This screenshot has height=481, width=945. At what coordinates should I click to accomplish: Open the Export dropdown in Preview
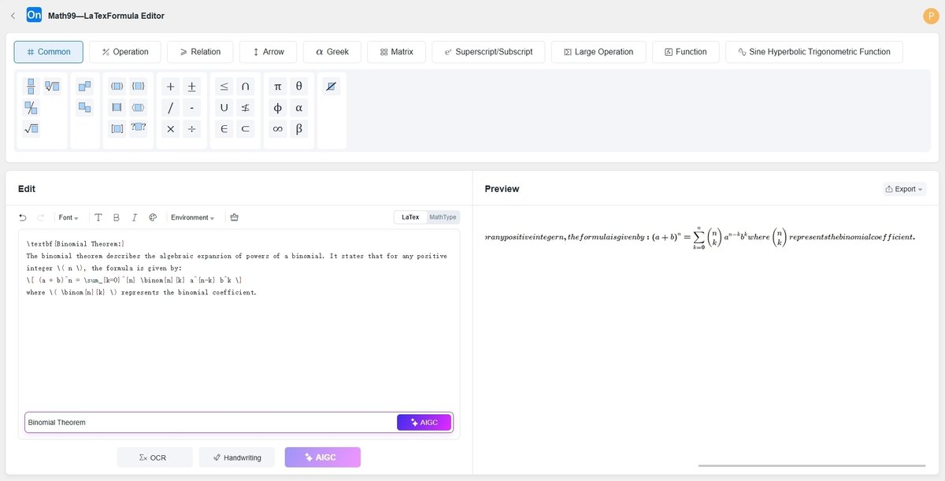pos(902,189)
